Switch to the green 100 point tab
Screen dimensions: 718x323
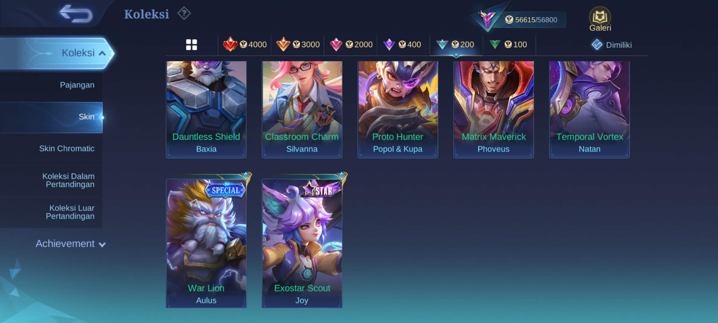[508, 45]
